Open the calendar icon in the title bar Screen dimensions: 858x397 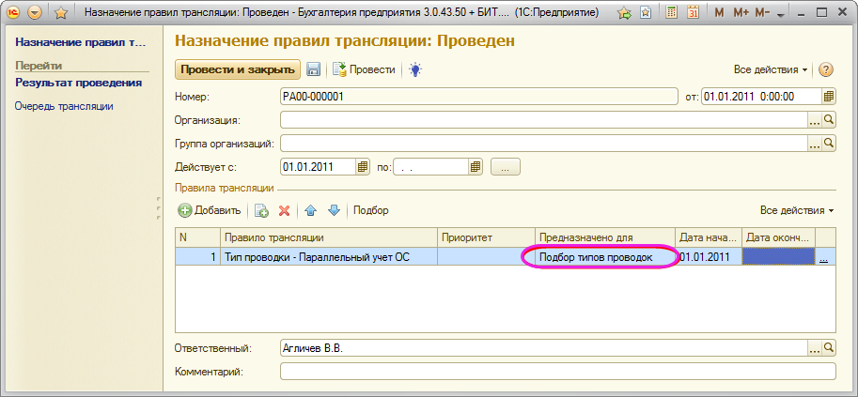pyautogui.click(x=693, y=14)
